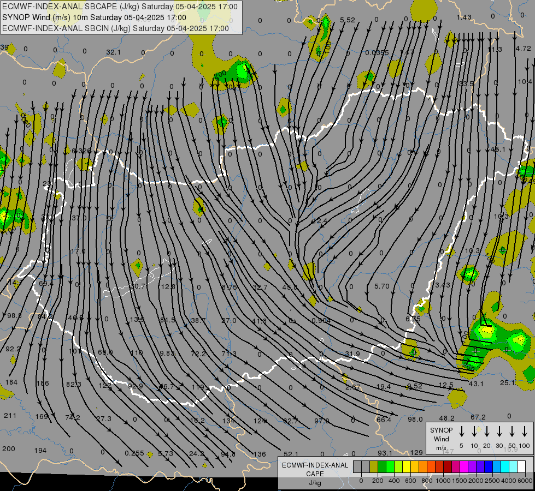Click the 100 m/s wind arrow in the legend
This screenshot has height=491, width=535.
coord(525,432)
